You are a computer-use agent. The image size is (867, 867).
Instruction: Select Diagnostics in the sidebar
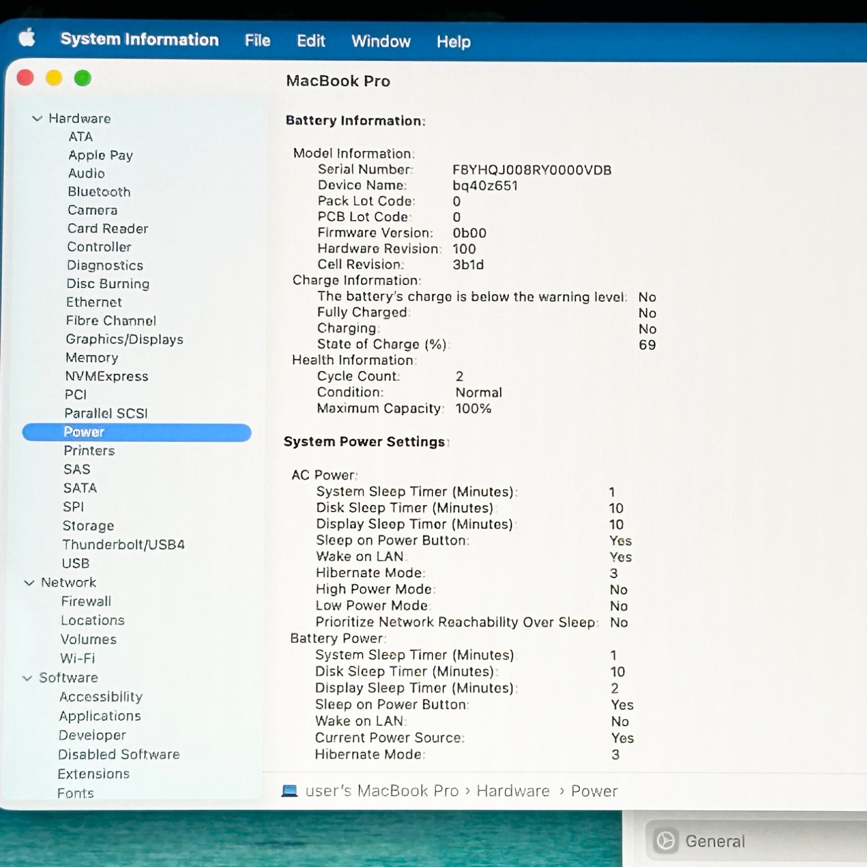click(x=105, y=266)
